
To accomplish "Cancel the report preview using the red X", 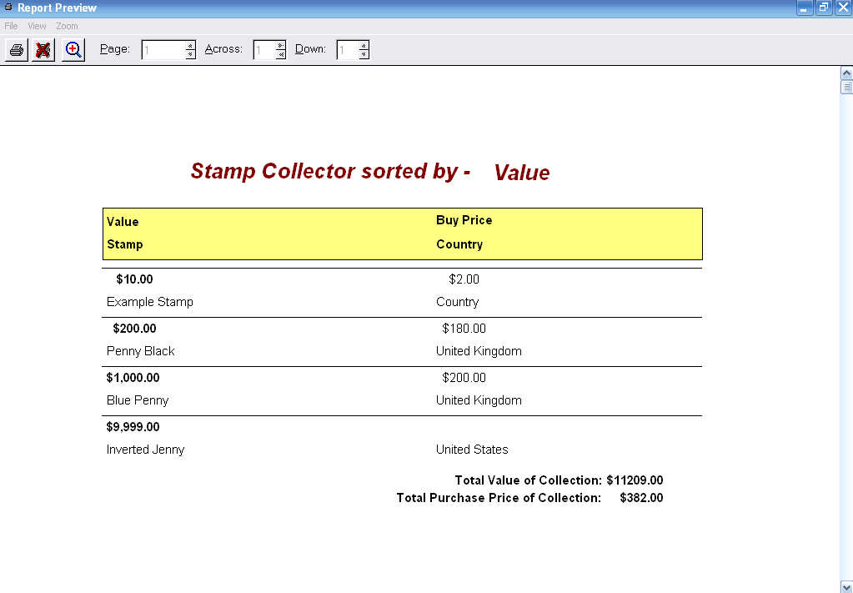I will [x=43, y=49].
